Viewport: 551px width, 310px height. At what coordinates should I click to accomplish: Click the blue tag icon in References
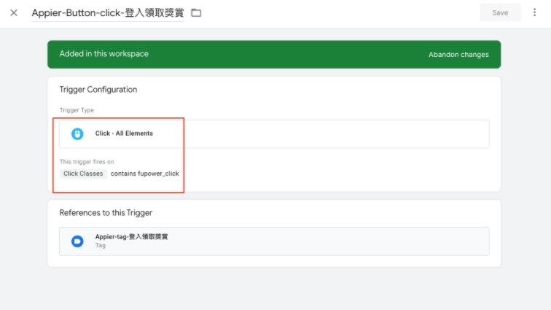point(77,241)
